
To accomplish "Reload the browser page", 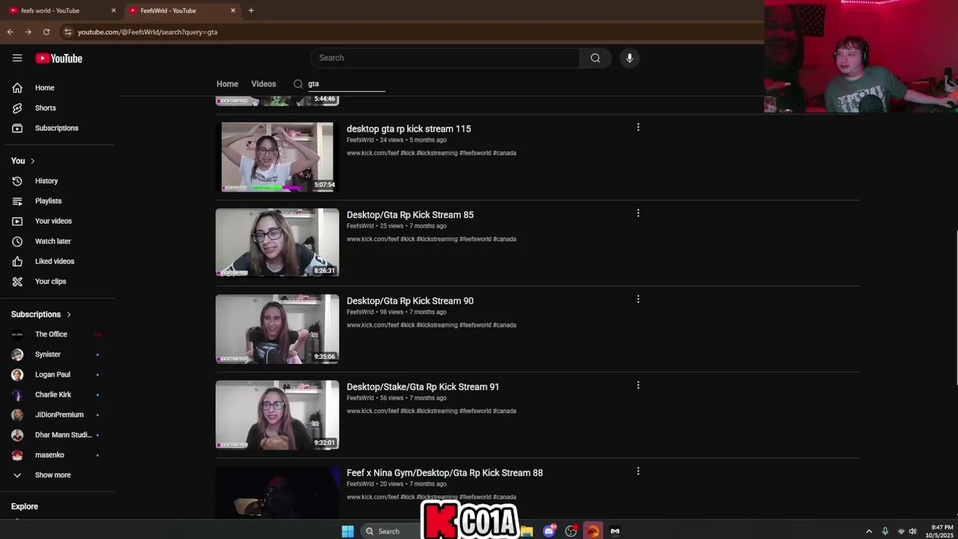I will pyautogui.click(x=46, y=31).
